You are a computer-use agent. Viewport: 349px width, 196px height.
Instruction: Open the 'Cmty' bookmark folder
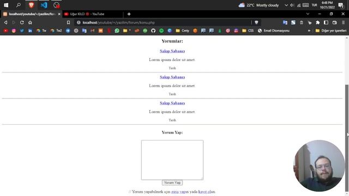point(183,30)
